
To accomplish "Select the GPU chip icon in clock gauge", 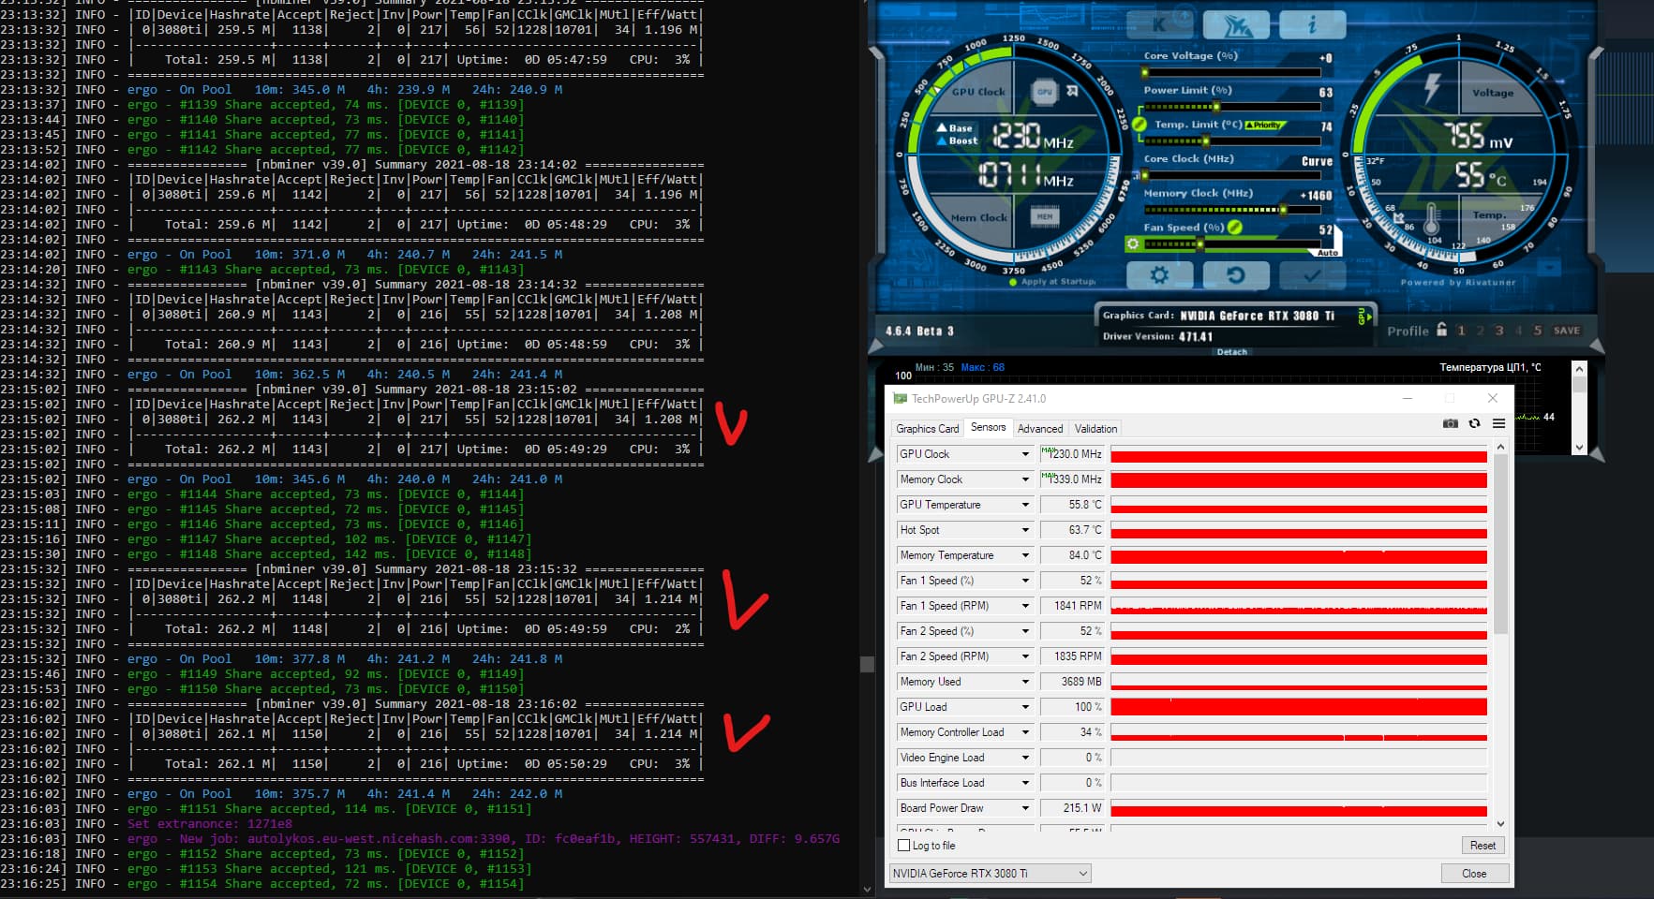I will [x=1045, y=91].
